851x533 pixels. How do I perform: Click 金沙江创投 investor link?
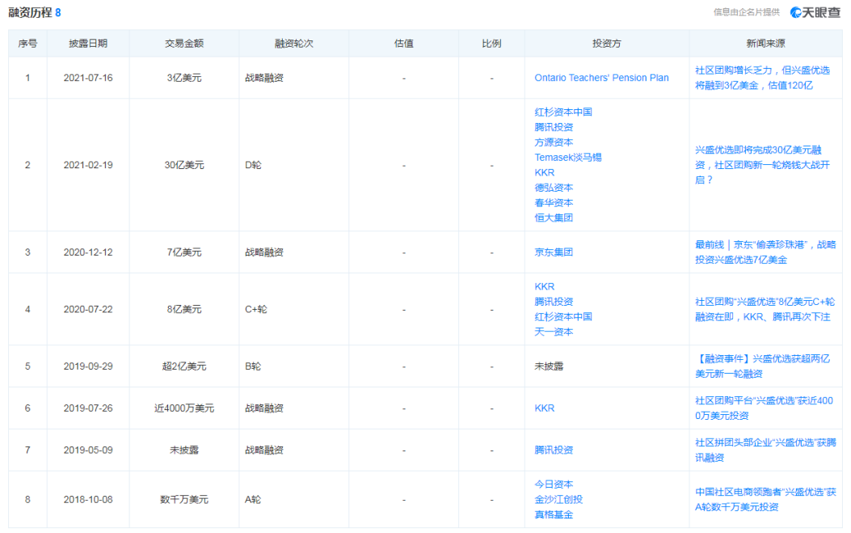tap(558, 500)
